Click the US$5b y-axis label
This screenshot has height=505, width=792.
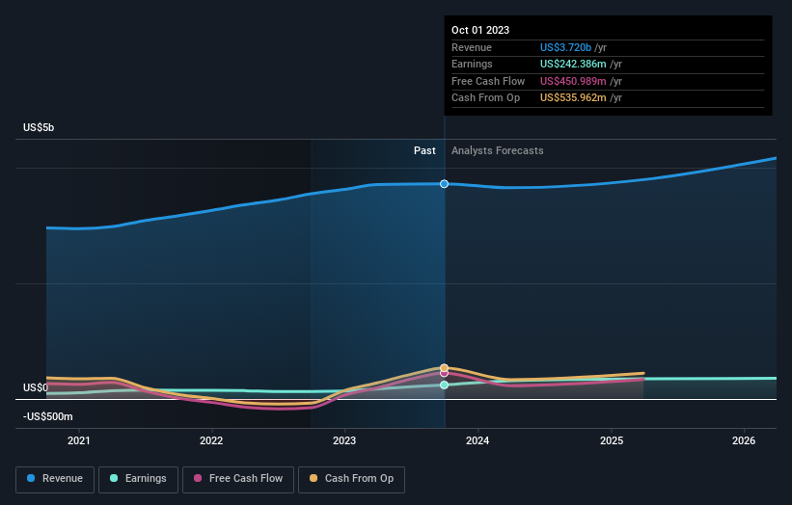(x=39, y=127)
